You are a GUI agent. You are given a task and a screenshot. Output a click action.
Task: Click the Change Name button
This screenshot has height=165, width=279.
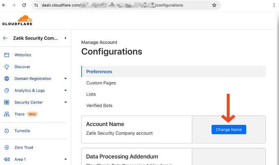(229, 129)
